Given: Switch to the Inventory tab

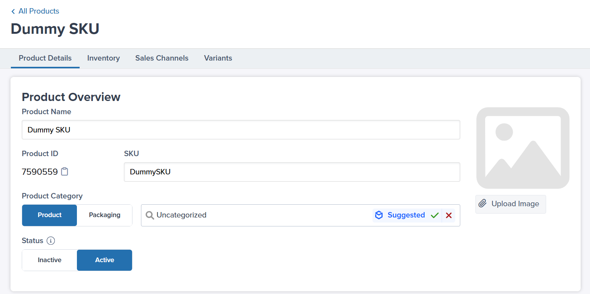Looking at the screenshot, I should (103, 58).
